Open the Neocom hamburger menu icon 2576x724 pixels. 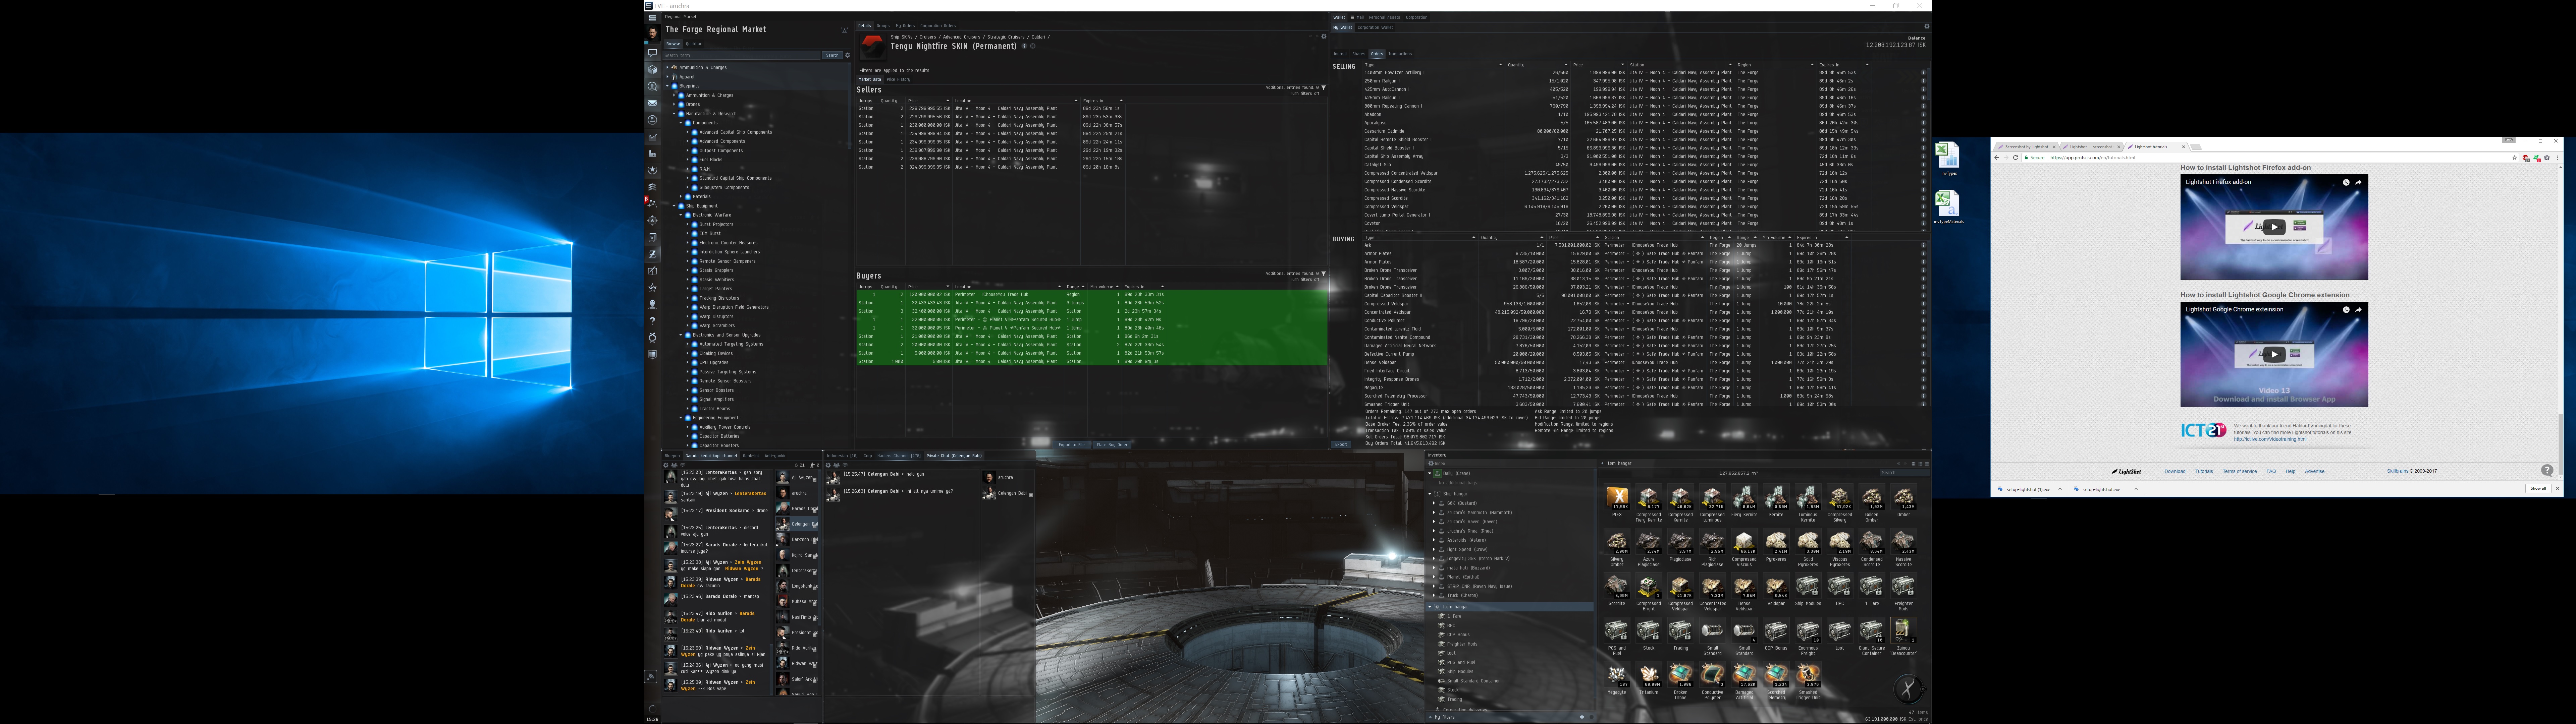tap(652, 18)
